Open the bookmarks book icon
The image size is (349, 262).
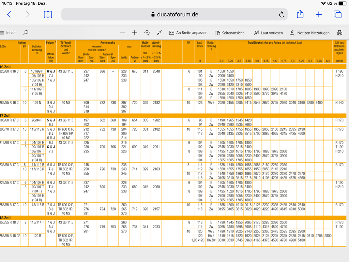(x=48, y=14)
